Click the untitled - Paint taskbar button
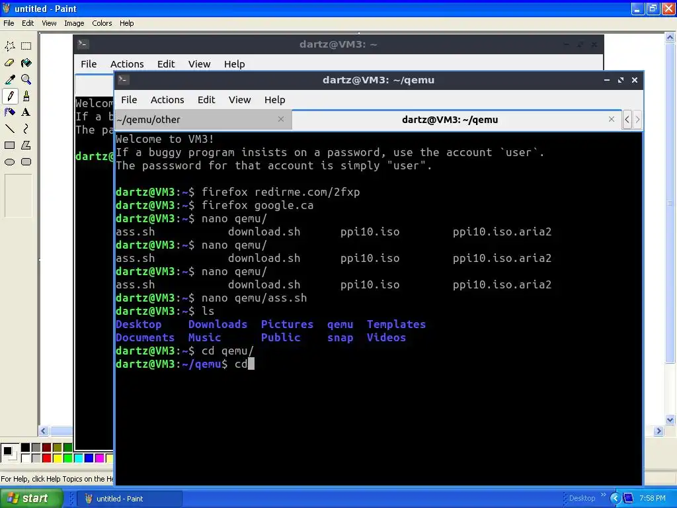Viewport: 677px width, 508px height. point(130,499)
